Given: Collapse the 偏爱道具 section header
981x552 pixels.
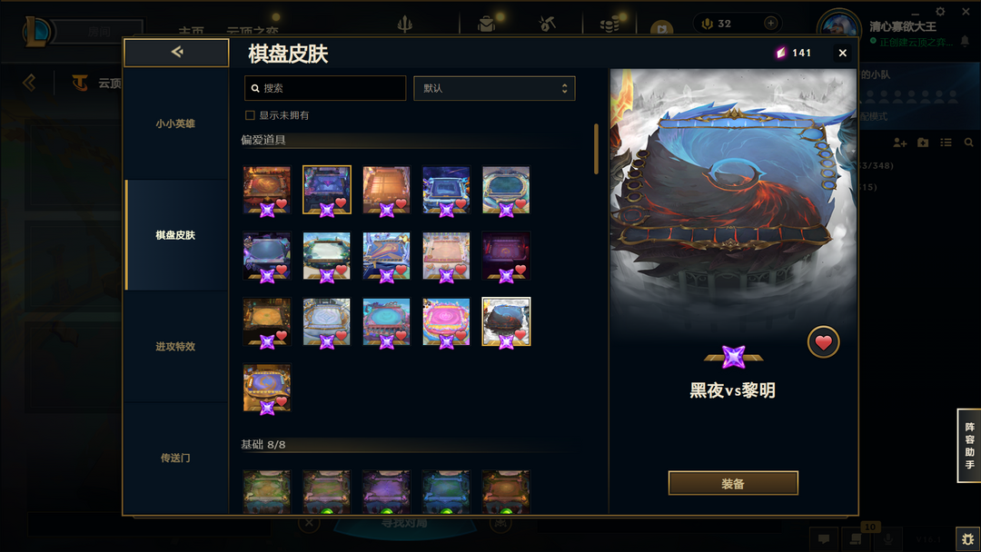Looking at the screenshot, I should (263, 140).
